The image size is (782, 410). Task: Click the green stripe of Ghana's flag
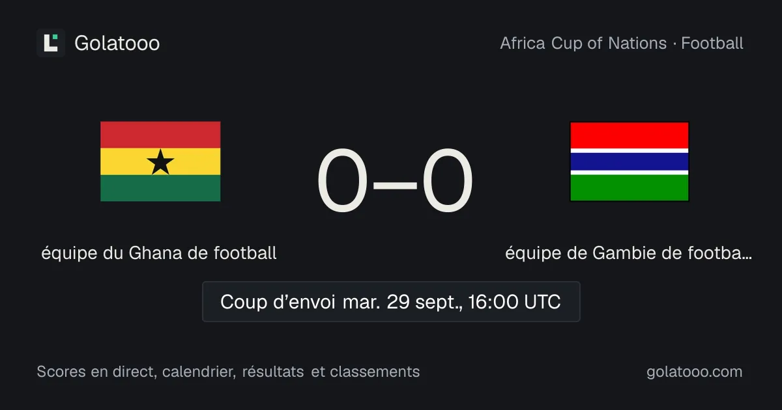click(x=160, y=188)
